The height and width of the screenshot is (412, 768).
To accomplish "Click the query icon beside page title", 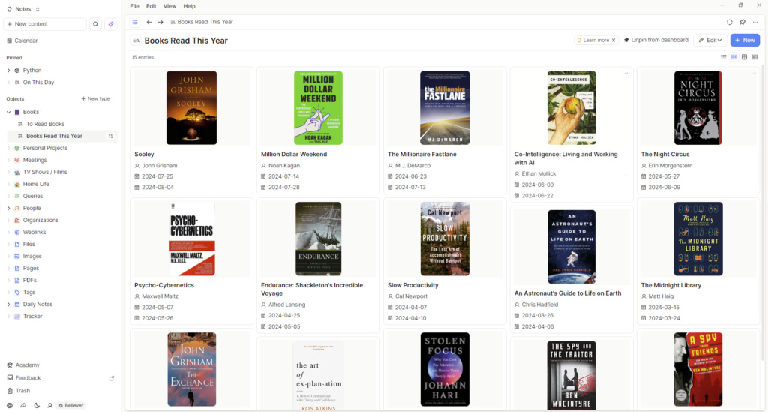I will pyautogui.click(x=136, y=41).
